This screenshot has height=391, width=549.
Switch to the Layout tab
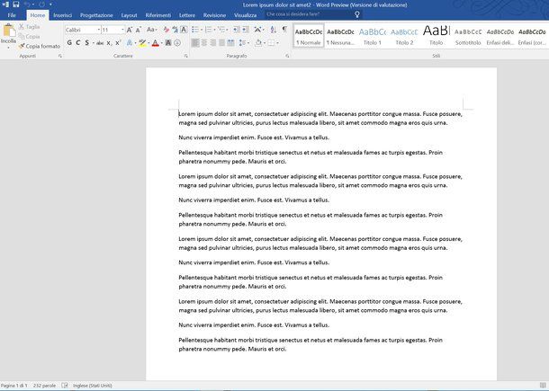pos(130,15)
